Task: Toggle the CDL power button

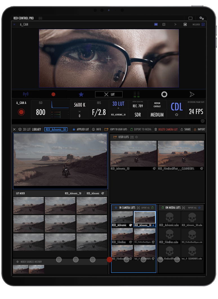Action: tap(177, 115)
